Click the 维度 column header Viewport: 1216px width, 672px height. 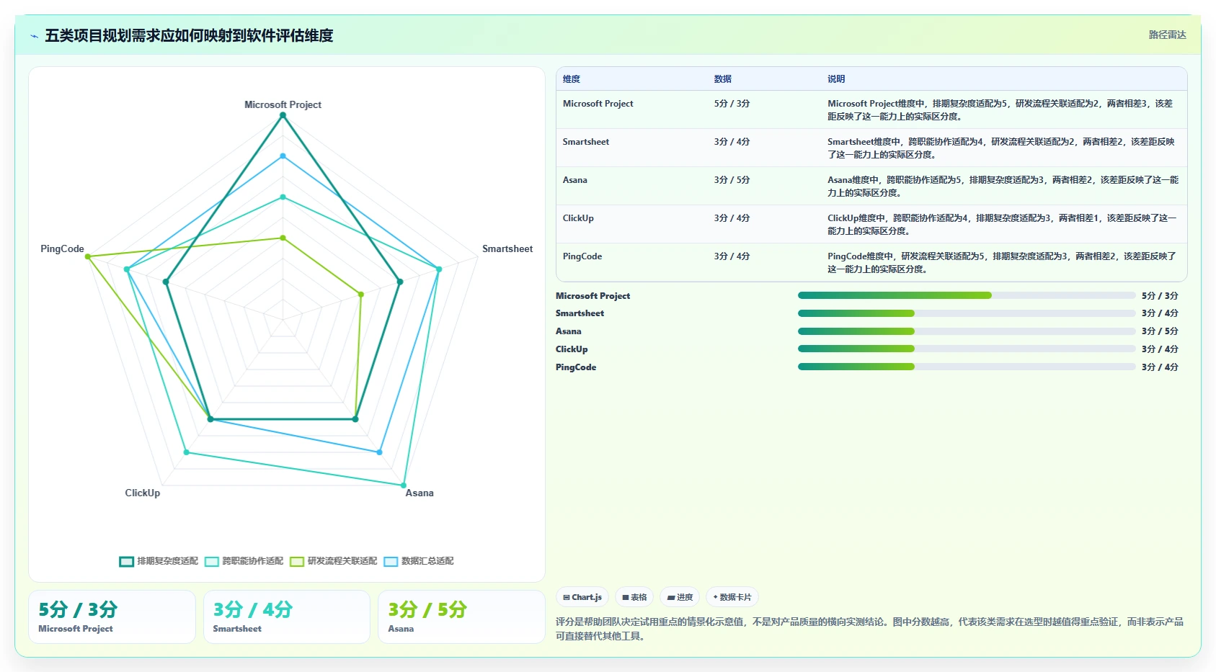click(x=572, y=79)
